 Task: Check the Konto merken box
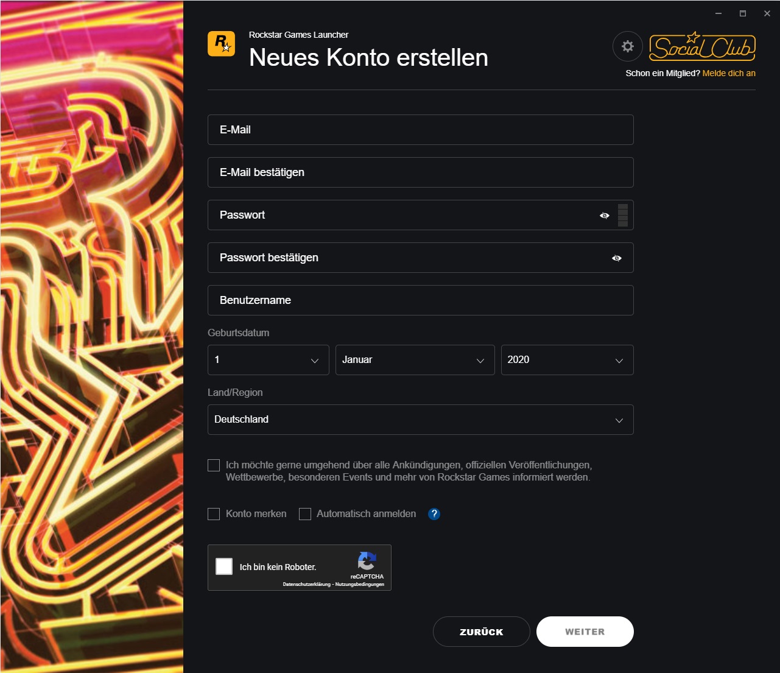click(x=214, y=514)
